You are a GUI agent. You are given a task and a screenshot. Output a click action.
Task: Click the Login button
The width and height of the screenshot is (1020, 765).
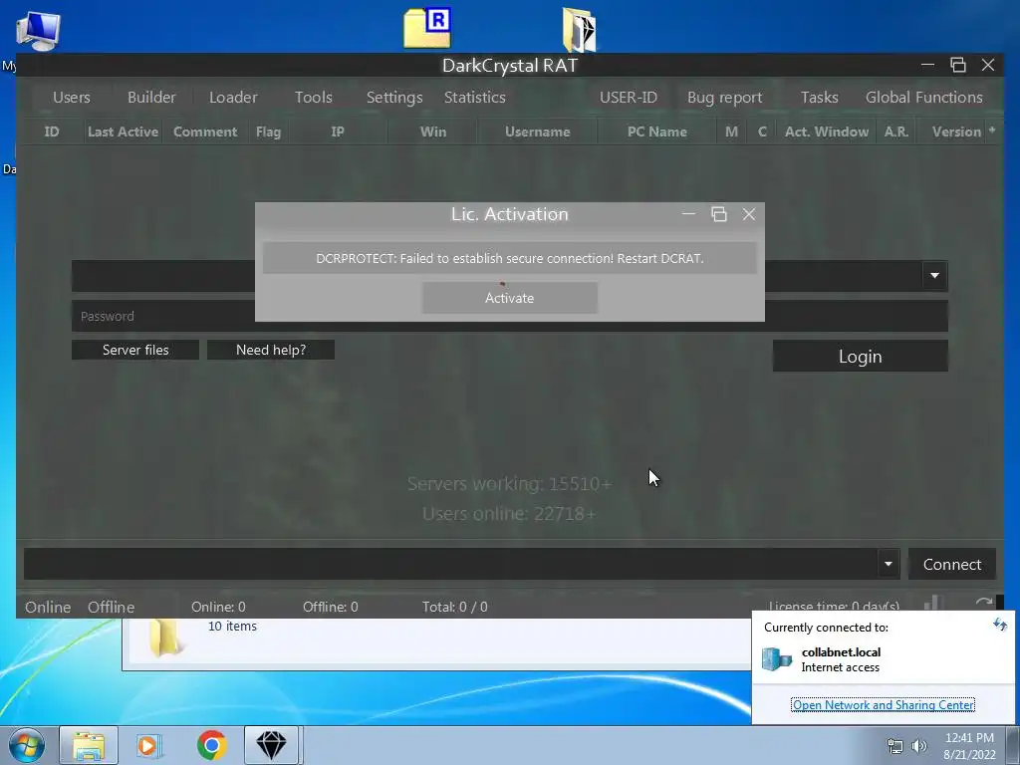coord(860,357)
